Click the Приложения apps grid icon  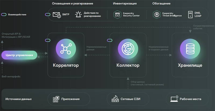pos(56,99)
